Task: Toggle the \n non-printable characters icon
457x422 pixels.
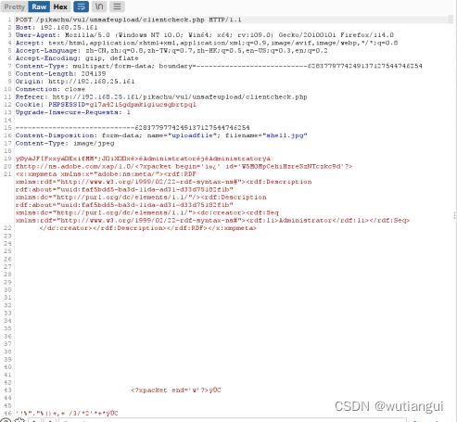Action: point(99,6)
